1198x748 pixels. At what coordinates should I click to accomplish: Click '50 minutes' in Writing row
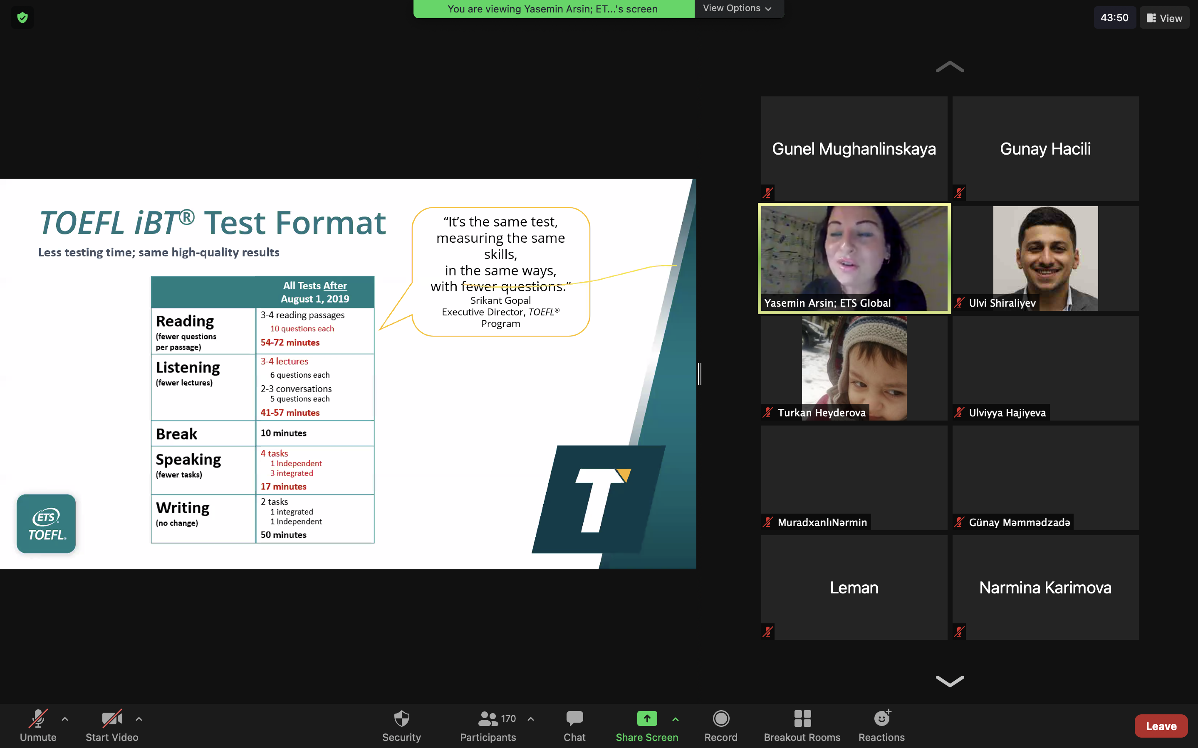284,535
